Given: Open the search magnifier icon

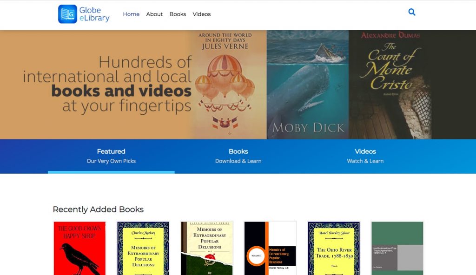Looking at the screenshot, I should click(412, 12).
